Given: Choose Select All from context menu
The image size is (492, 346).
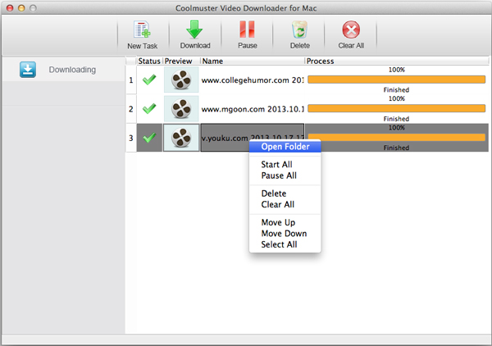Looking at the screenshot, I should [x=279, y=244].
